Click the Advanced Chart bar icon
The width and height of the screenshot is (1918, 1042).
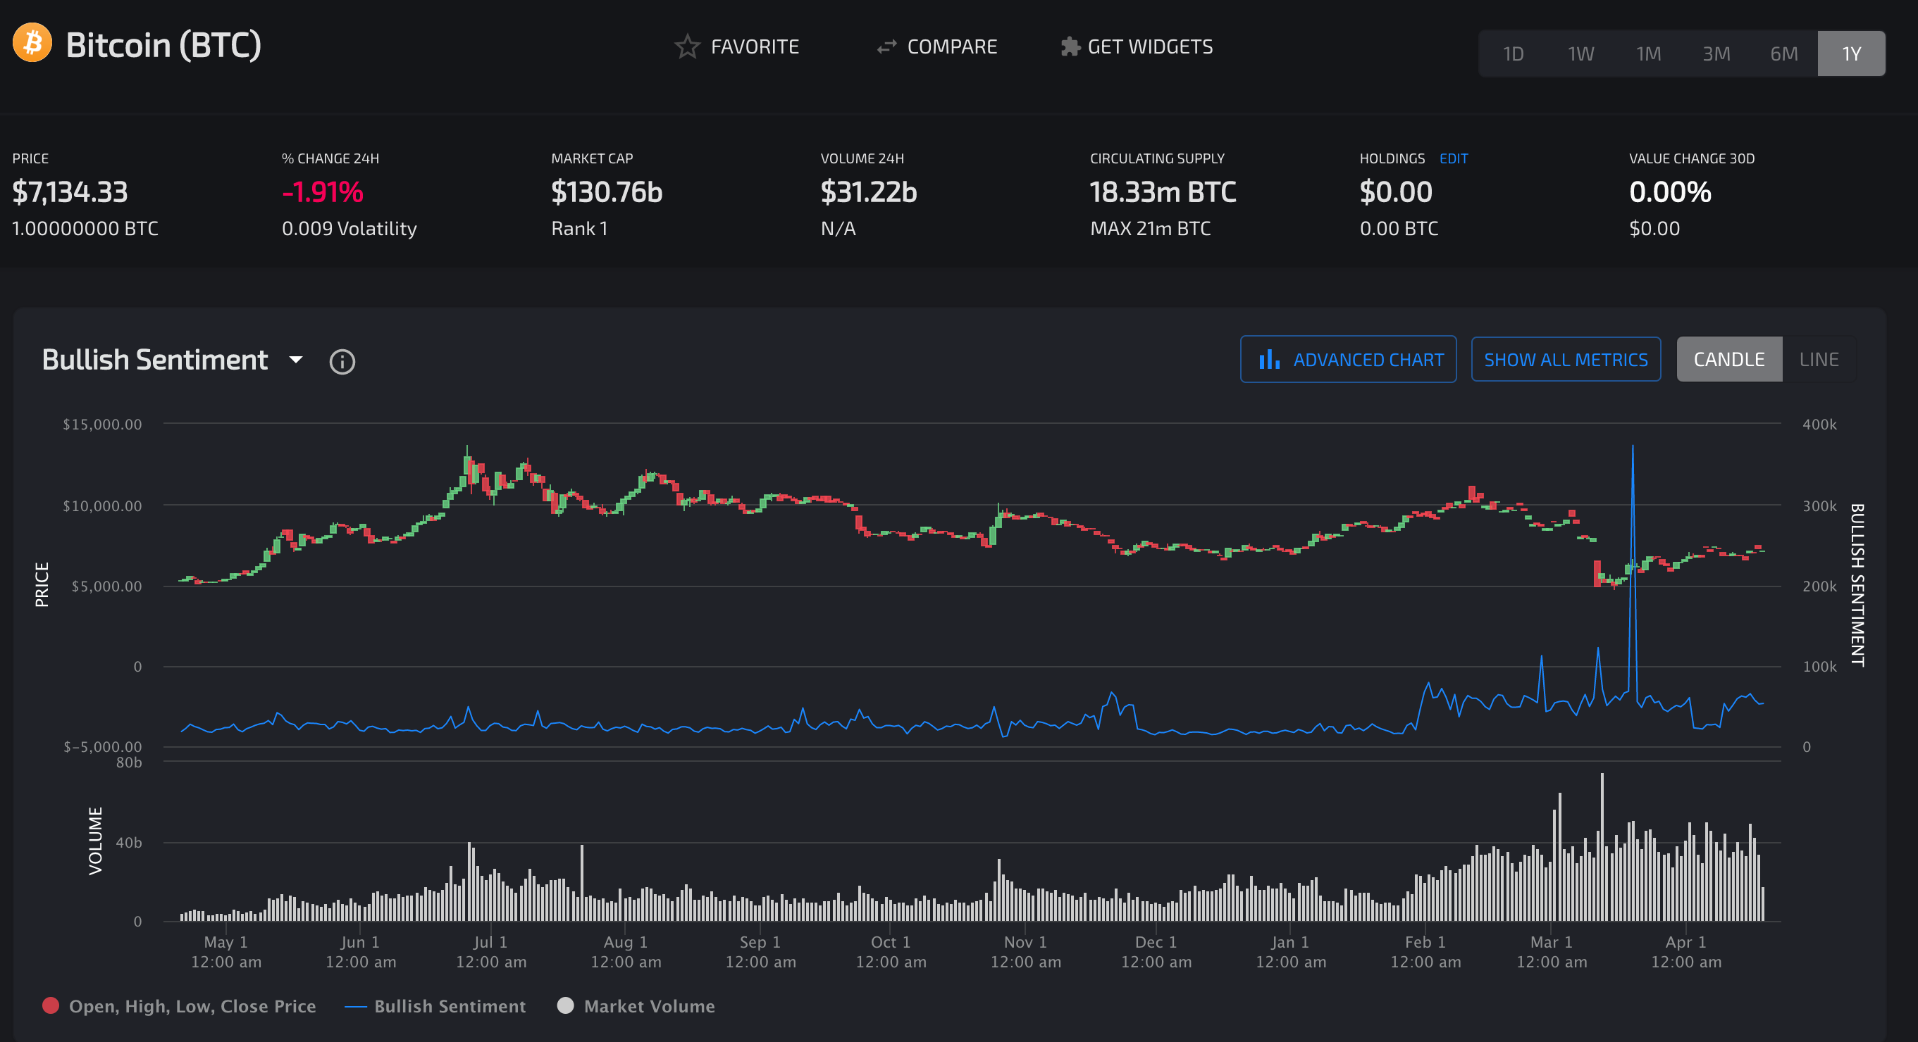tap(1269, 360)
